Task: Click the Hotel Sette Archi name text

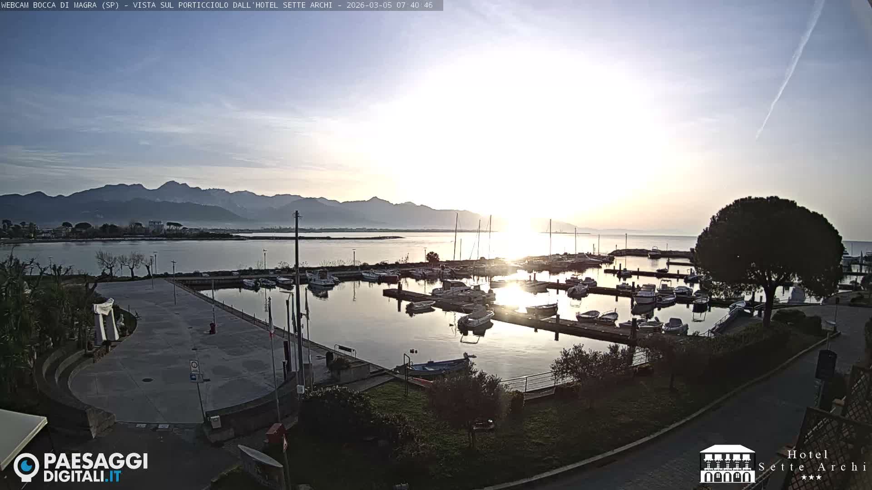Action: pos(813,461)
